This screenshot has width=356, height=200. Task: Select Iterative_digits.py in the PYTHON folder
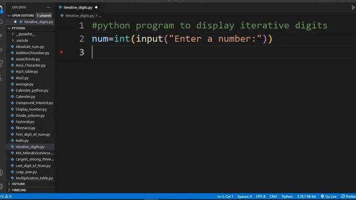30,147
